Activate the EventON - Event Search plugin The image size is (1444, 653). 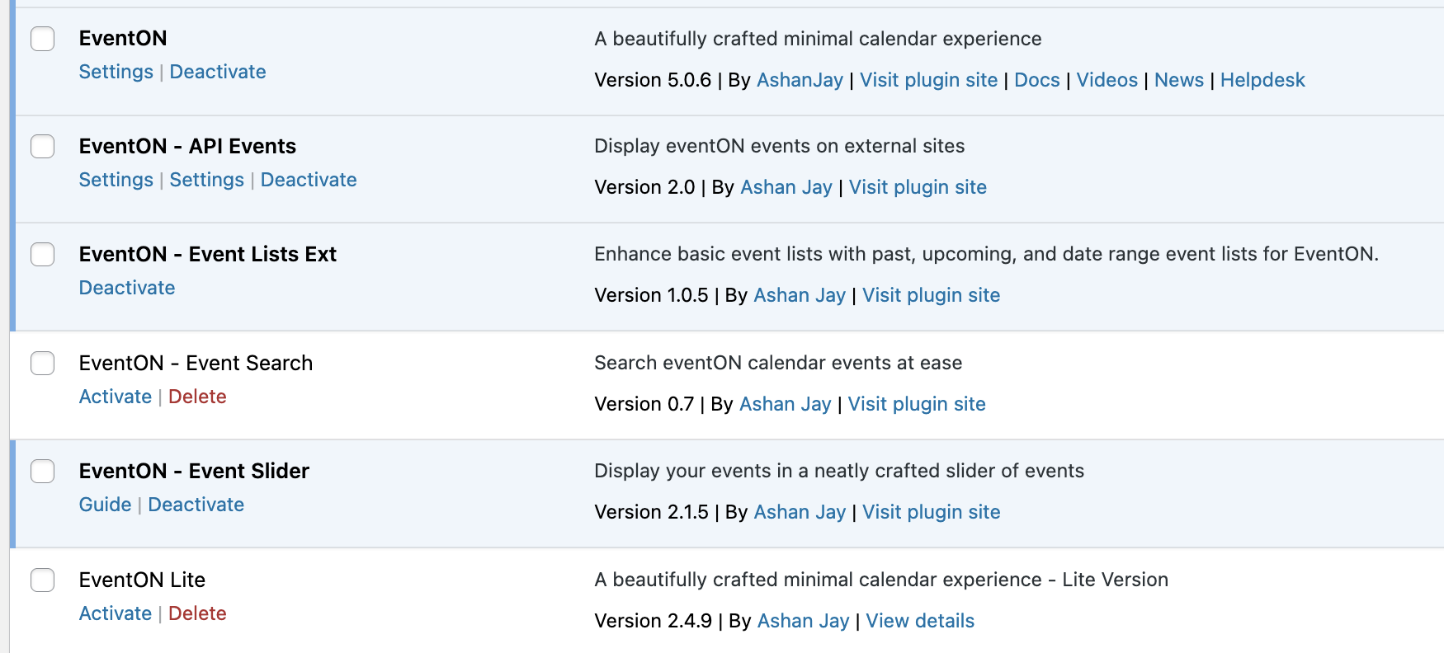[x=115, y=397]
